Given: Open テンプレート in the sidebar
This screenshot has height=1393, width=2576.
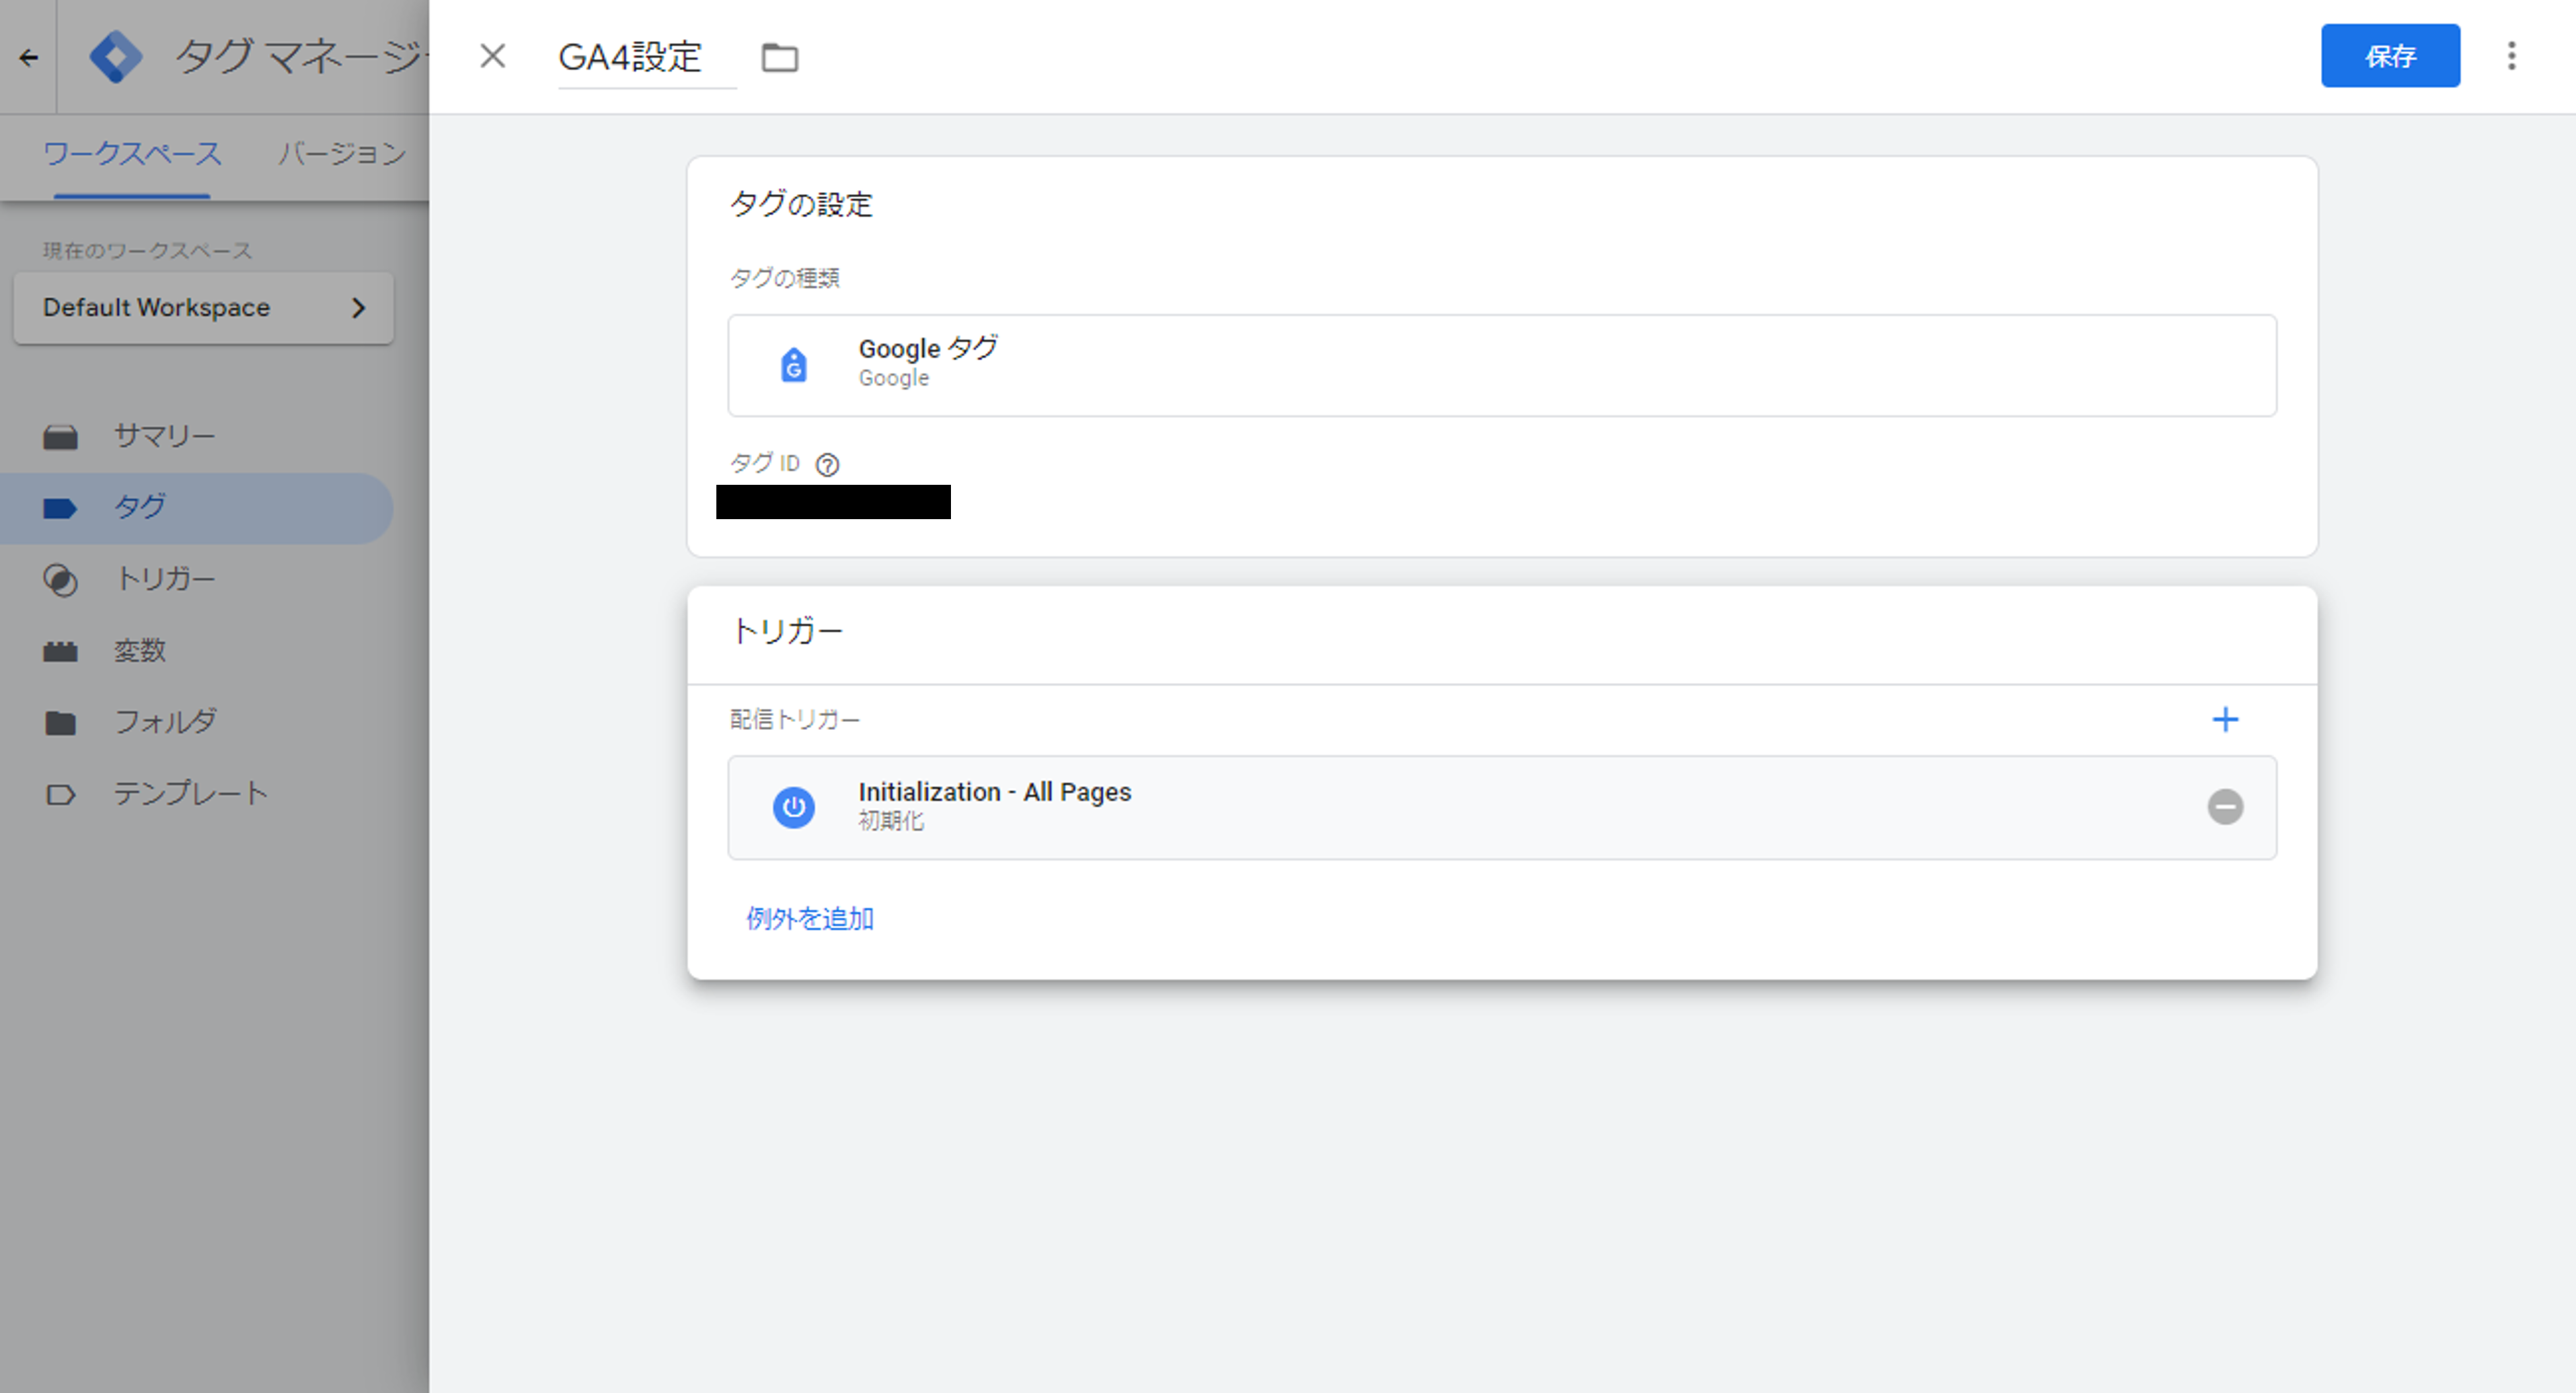Looking at the screenshot, I should [190, 793].
